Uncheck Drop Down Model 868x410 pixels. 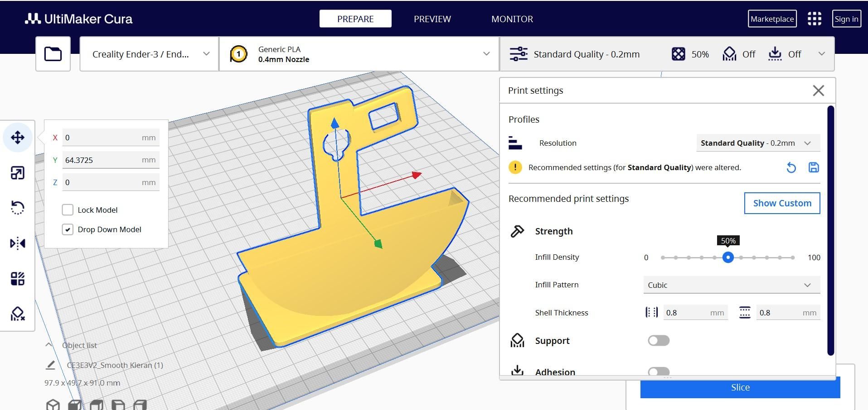click(x=68, y=229)
